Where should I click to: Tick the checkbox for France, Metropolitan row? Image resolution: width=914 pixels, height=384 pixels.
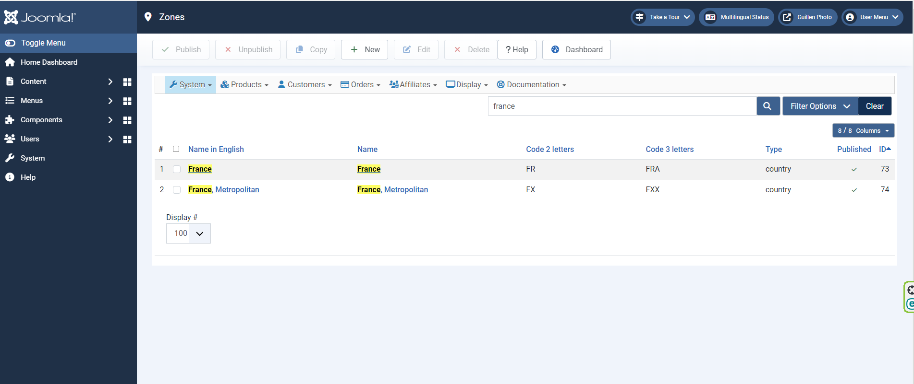click(177, 190)
